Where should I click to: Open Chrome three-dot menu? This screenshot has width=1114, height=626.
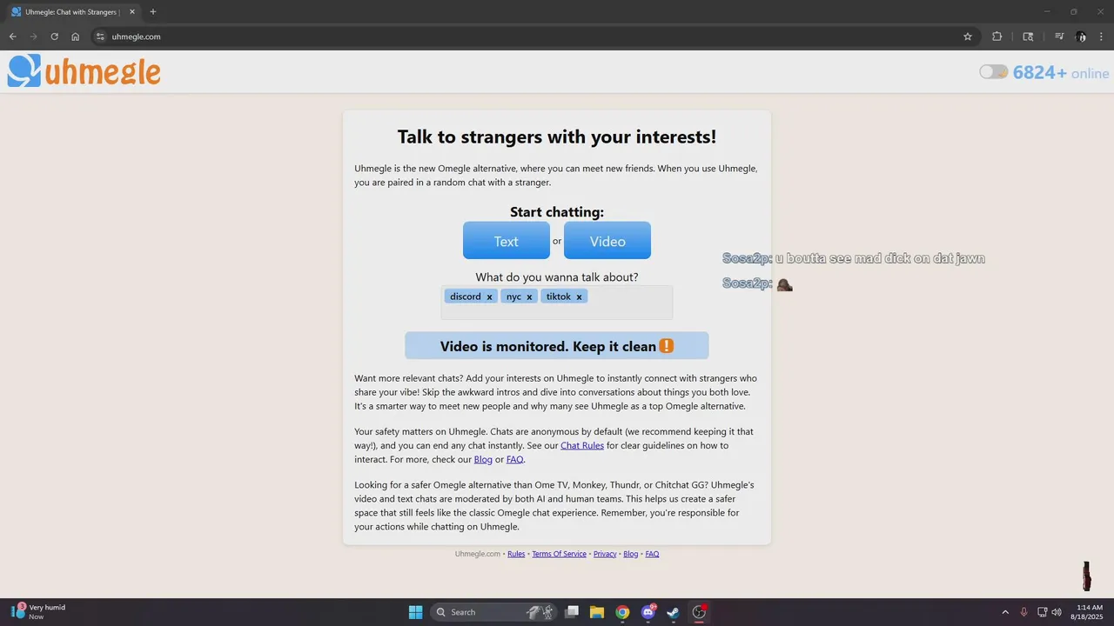coord(1102,37)
